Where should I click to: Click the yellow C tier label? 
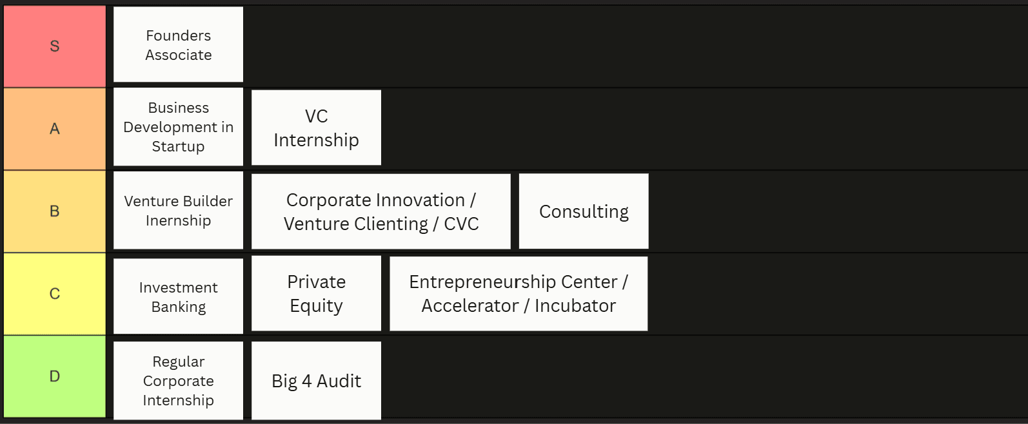pyautogui.click(x=55, y=294)
